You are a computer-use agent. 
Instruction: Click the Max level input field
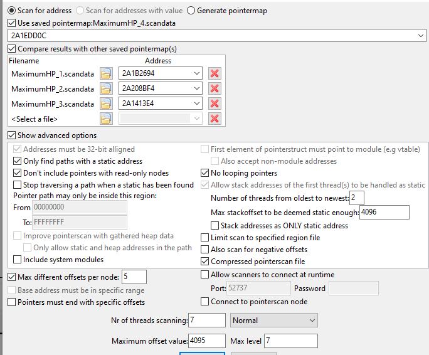(x=290, y=341)
